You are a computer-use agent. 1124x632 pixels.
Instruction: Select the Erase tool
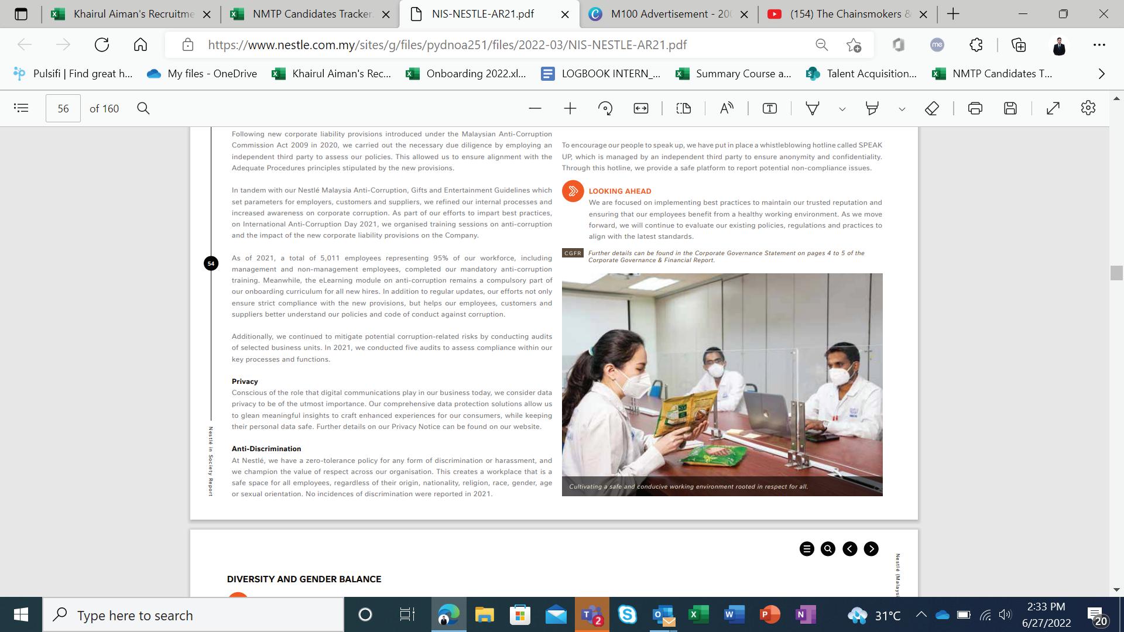point(932,108)
